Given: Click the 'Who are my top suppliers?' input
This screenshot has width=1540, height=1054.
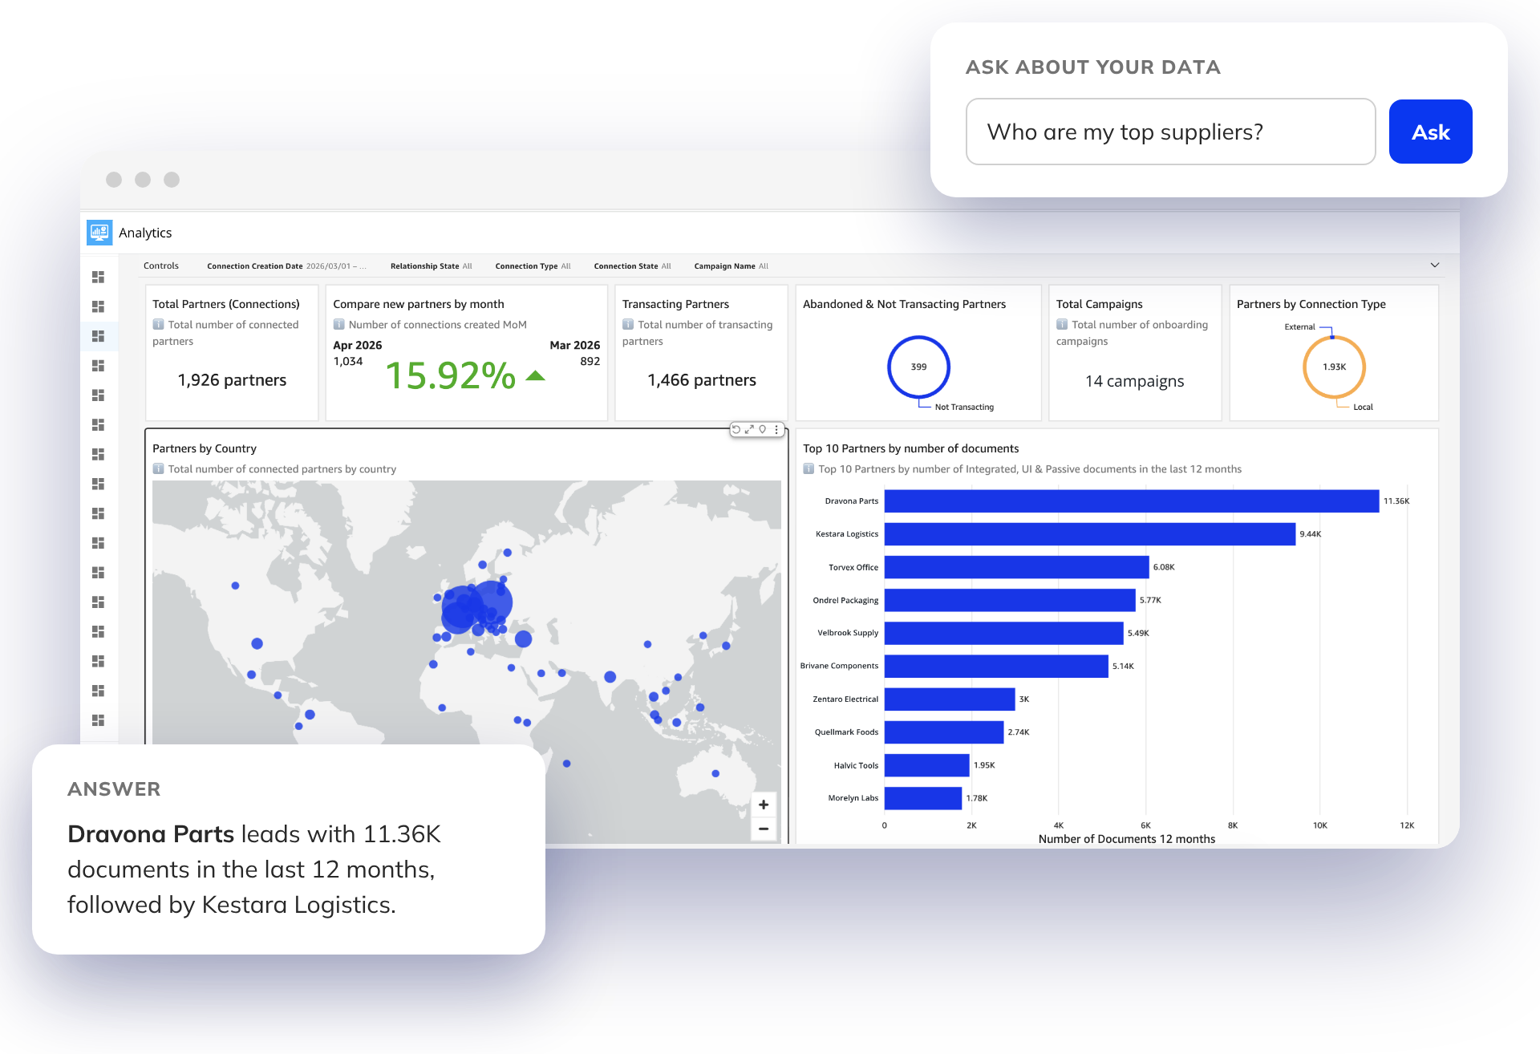Looking at the screenshot, I should click(x=1170, y=132).
